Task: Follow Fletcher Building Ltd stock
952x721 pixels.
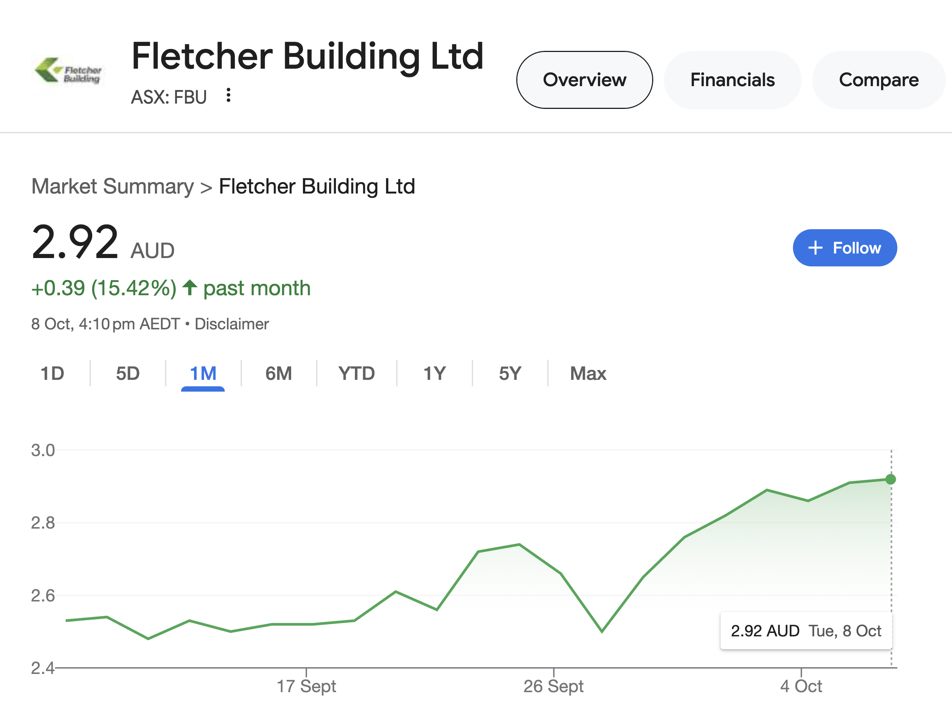Action: coord(845,248)
